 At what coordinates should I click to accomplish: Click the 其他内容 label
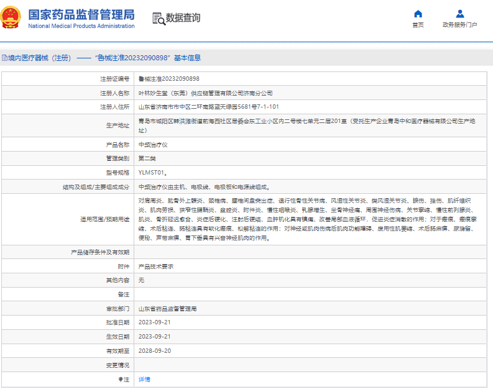[117, 280]
